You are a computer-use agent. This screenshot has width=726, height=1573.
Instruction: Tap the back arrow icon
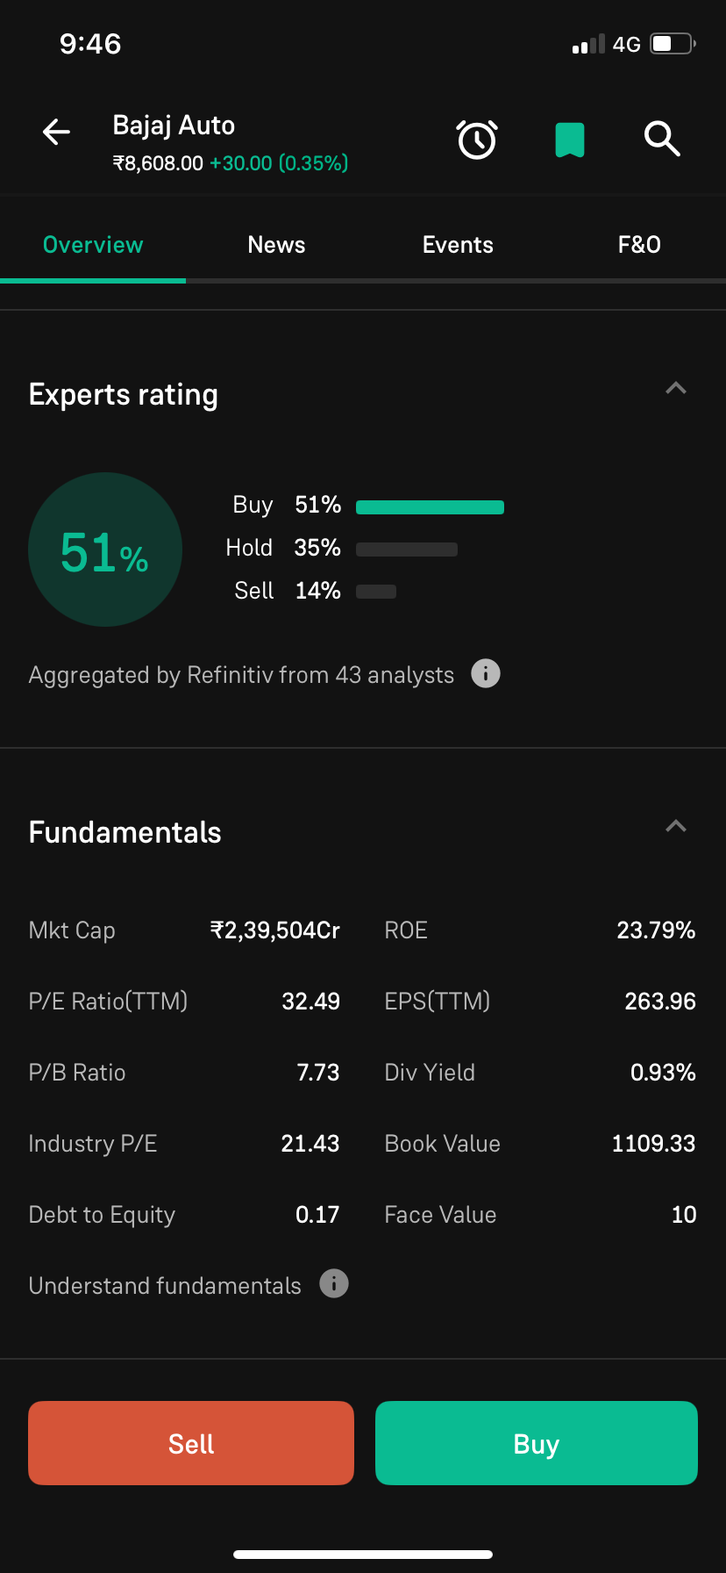[x=56, y=133]
